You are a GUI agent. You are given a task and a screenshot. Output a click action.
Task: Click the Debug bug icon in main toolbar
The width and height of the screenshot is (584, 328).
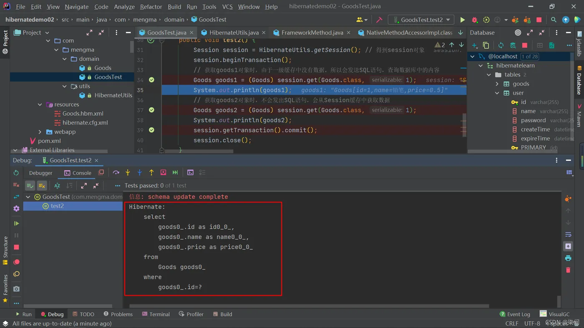[x=474, y=20]
